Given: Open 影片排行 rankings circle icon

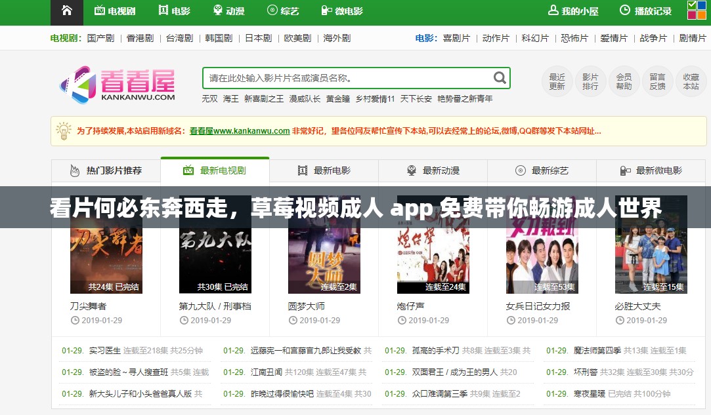Looking at the screenshot, I should (590, 82).
